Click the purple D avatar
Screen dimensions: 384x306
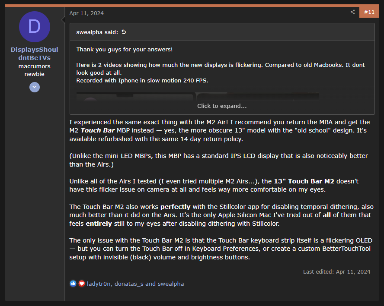(x=35, y=27)
